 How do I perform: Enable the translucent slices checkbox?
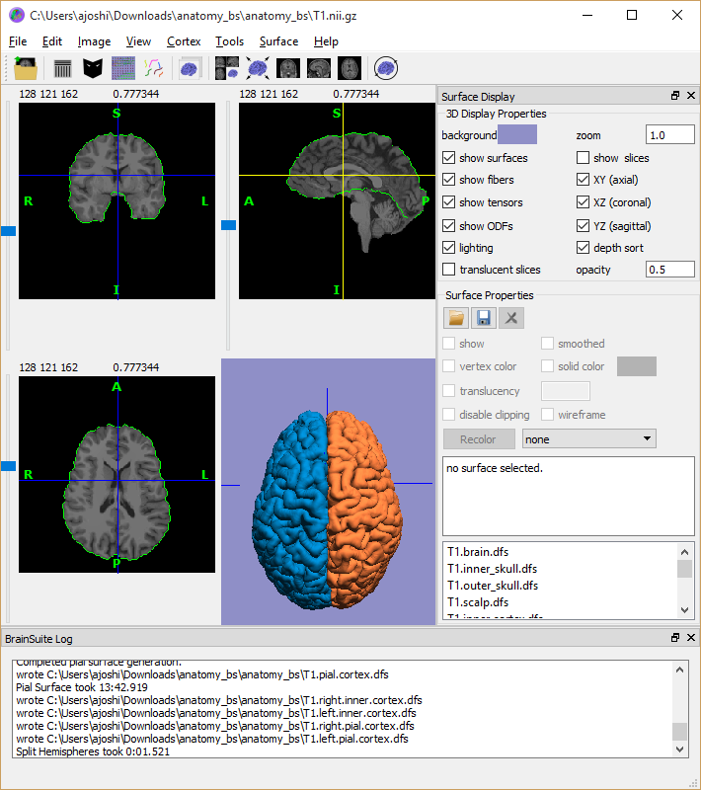click(450, 270)
